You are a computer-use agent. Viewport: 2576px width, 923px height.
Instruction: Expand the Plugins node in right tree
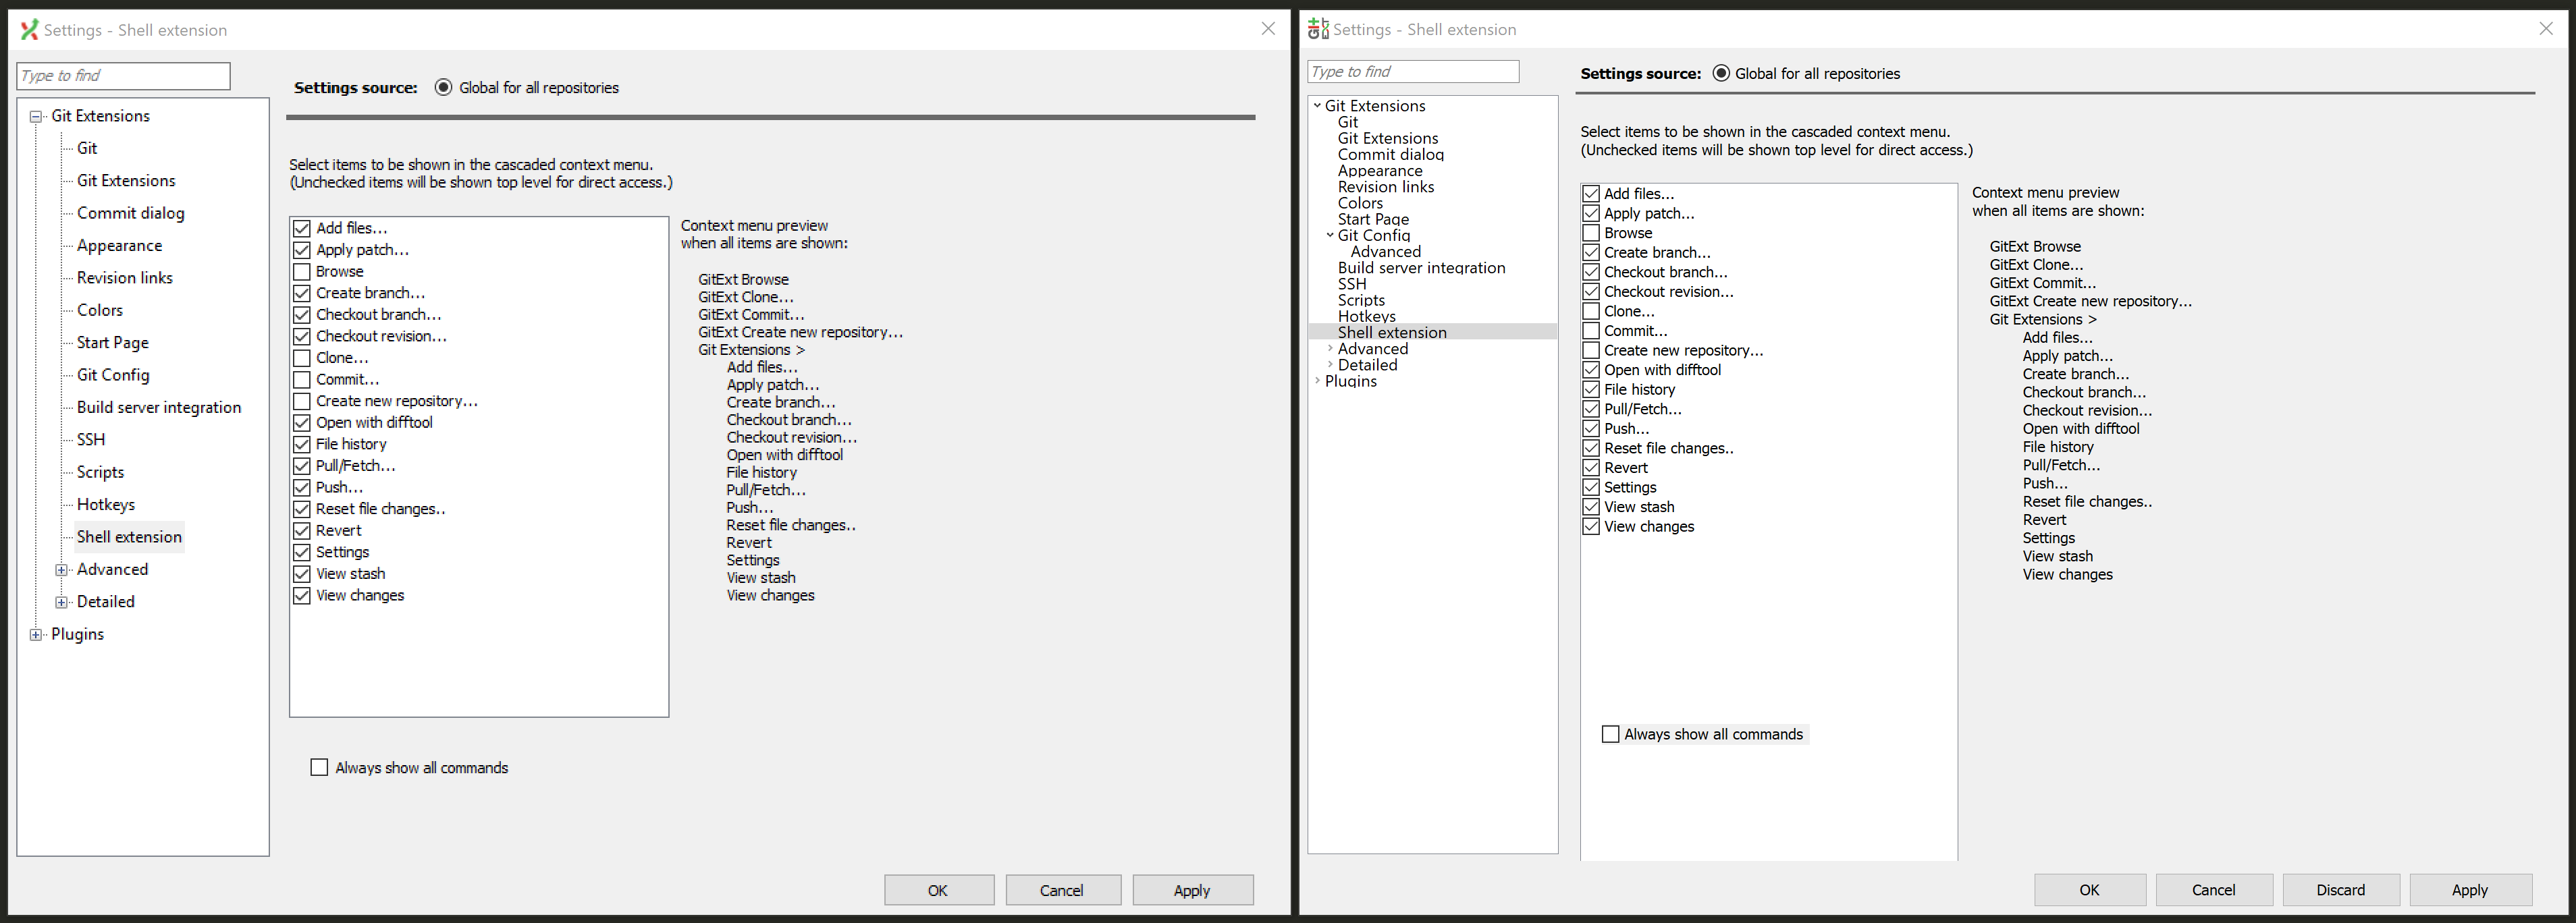(1318, 381)
